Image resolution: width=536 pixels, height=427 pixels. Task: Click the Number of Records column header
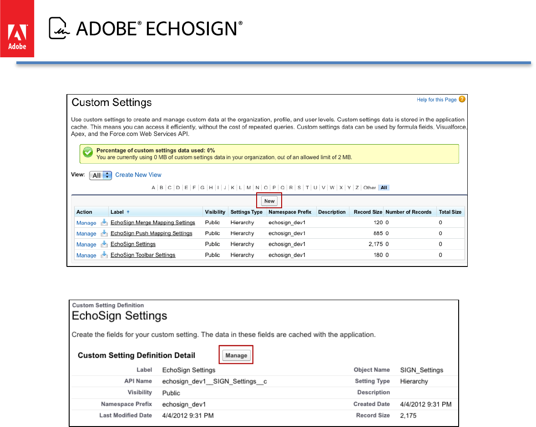409,212
